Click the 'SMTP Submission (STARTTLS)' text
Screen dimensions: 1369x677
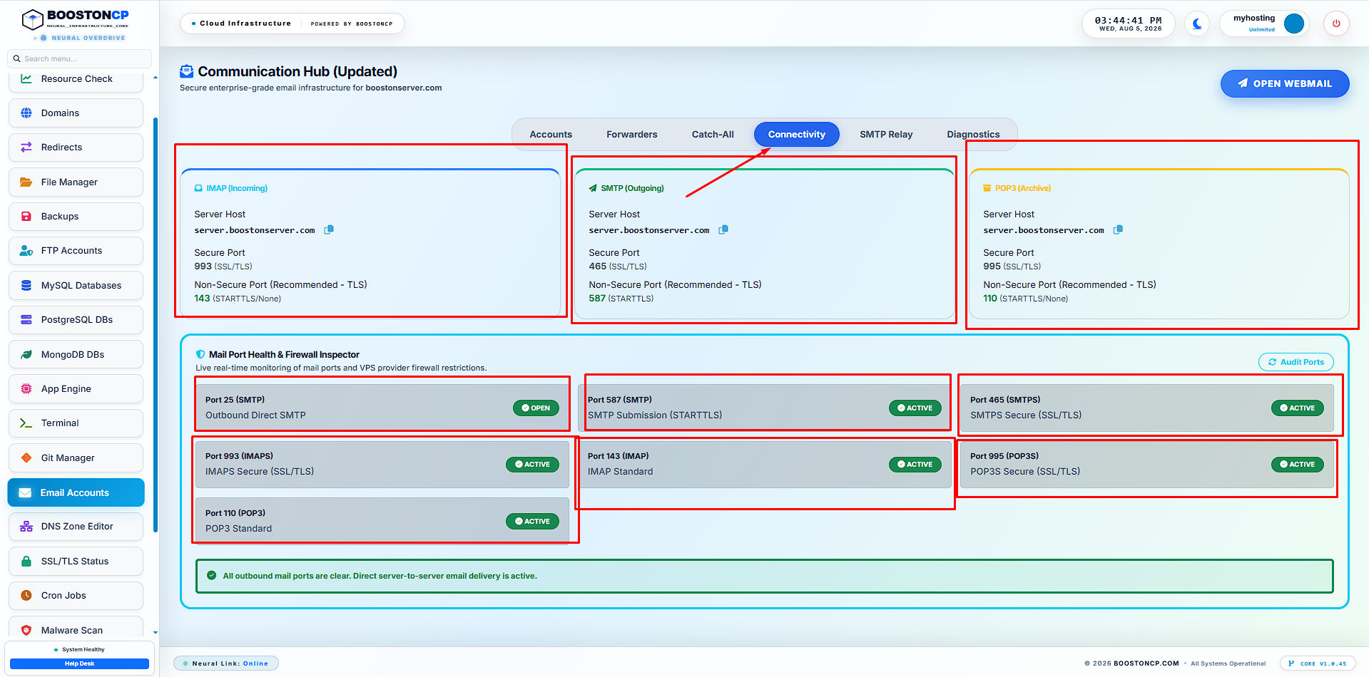(655, 415)
